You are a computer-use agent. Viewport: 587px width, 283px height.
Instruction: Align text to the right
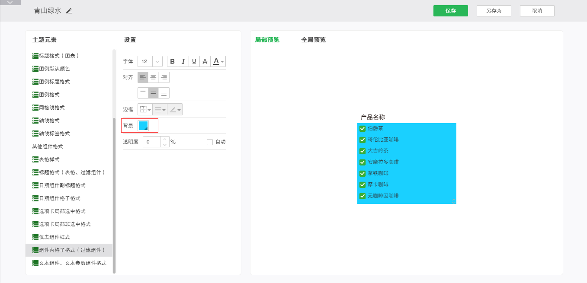point(164,77)
